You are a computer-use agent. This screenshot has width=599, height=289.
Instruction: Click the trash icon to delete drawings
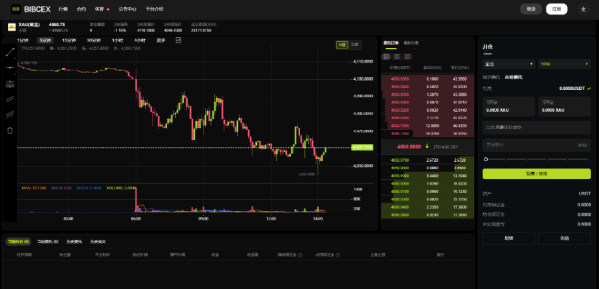tap(10, 131)
